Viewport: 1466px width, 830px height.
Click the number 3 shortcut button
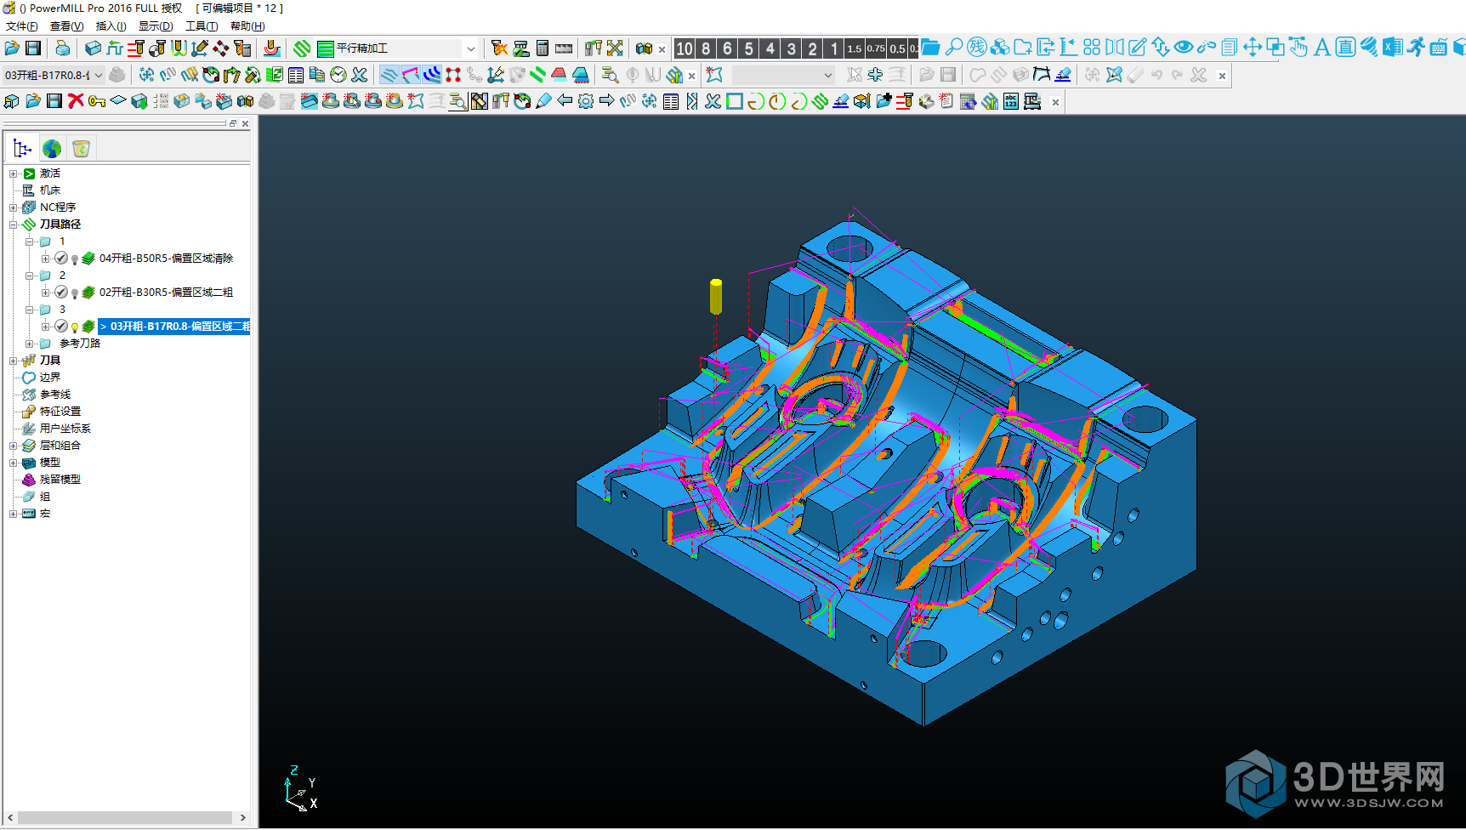pos(791,48)
